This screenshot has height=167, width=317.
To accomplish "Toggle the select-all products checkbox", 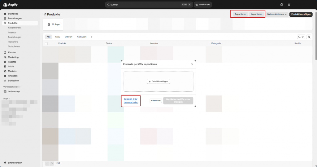I will tap(46, 43).
